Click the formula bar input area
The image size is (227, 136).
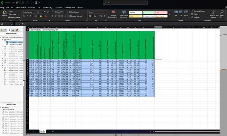[126, 24]
